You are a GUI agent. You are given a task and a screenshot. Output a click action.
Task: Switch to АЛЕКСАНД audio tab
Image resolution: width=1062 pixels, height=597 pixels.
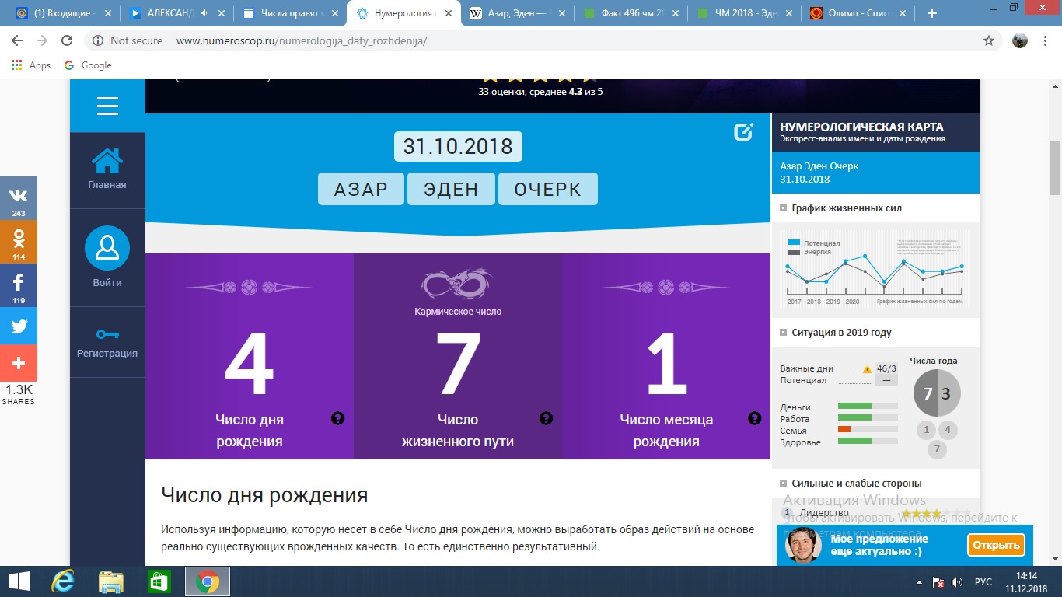point(177,13)
